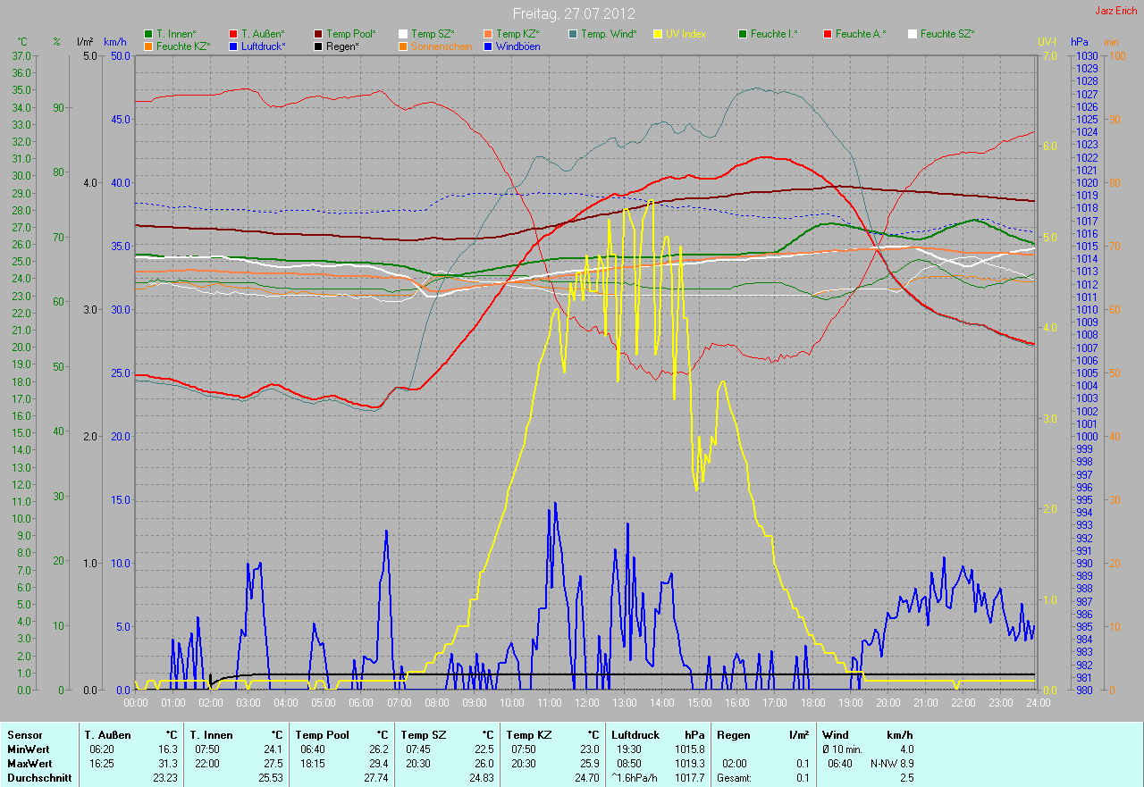Click the white swatch beside Feuchte SZ*

tap(913, 34)
